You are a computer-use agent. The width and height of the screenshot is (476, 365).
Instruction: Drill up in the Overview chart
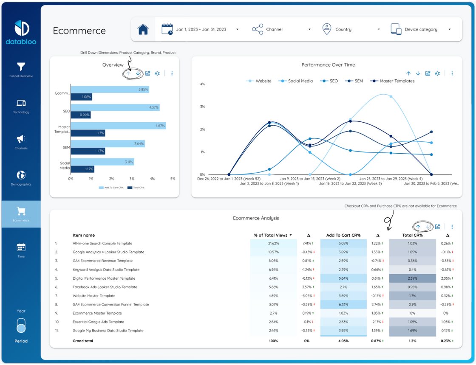(x=128, y=73)
